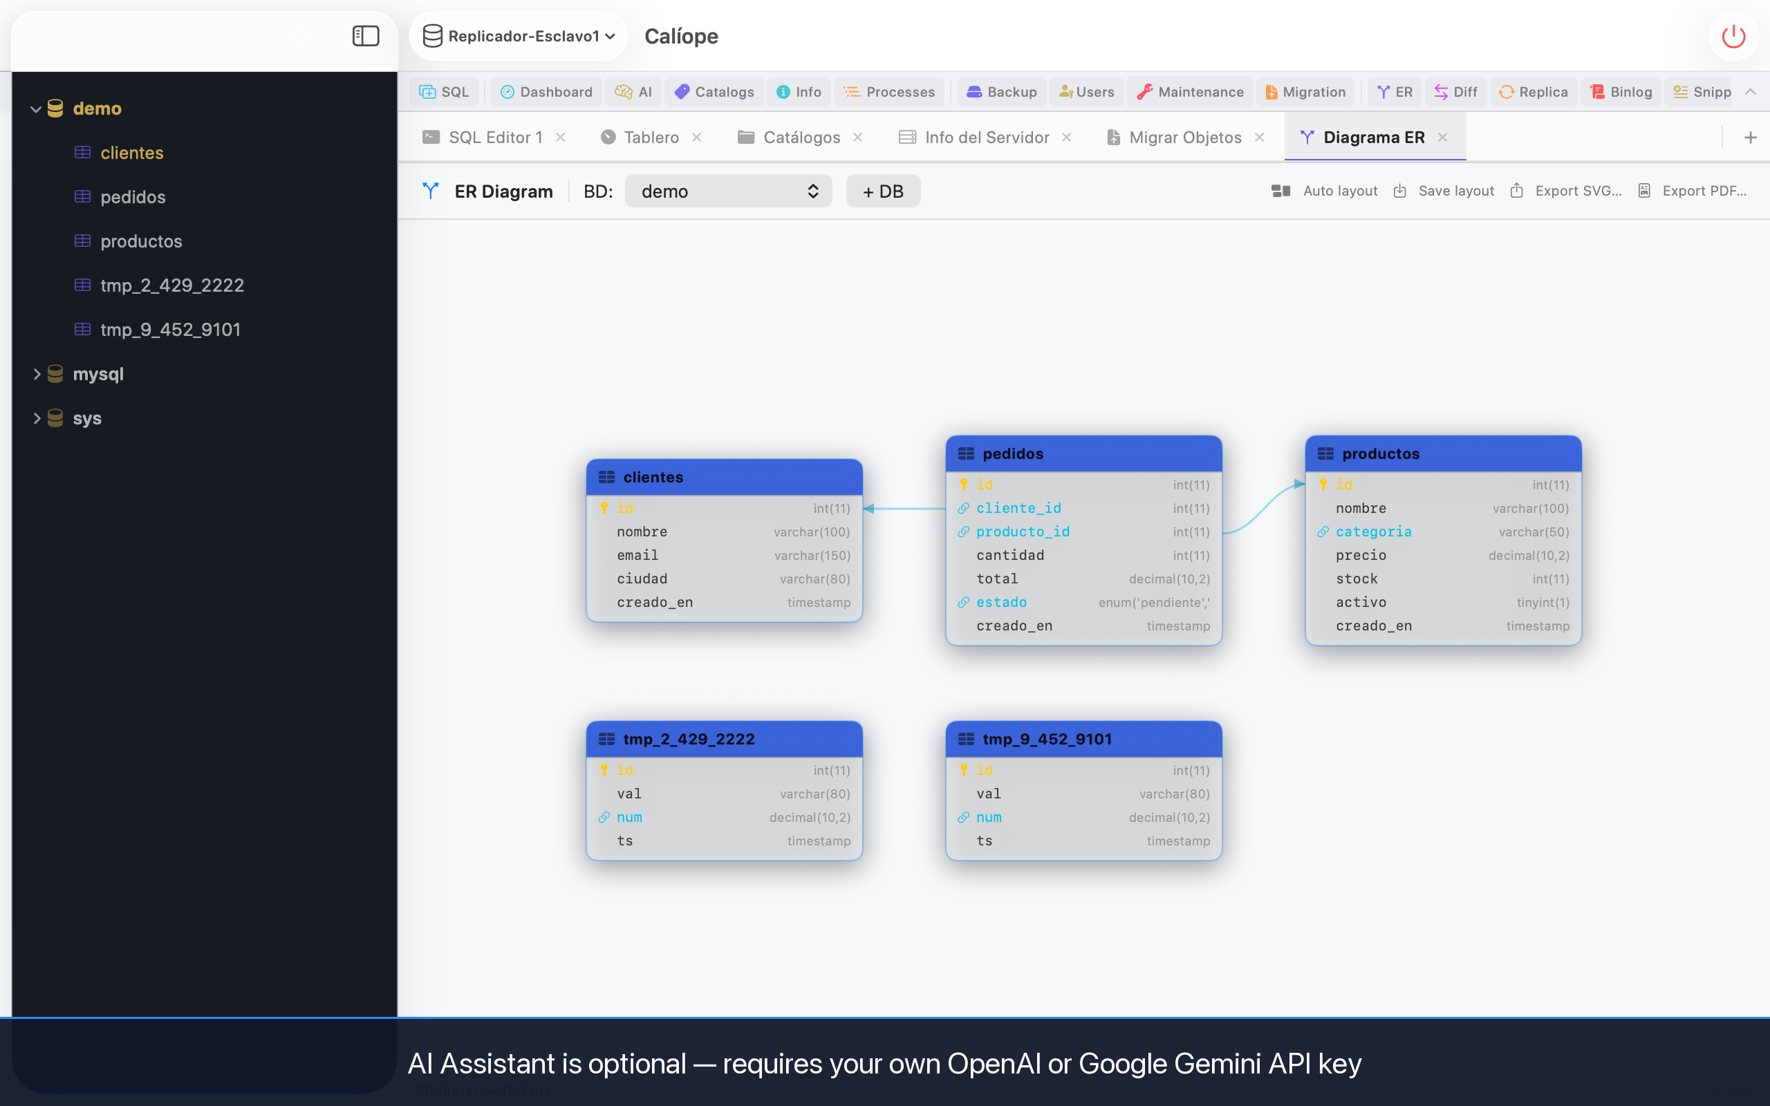The width and height of the screenshot is (1770, 1106).
Task: Add a new tab with plus icon
Action: [x=1750, y=137]
